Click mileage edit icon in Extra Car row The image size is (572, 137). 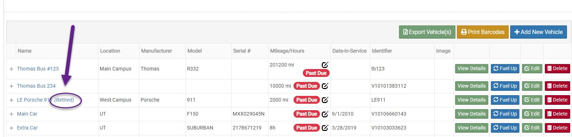coord(325,128)
